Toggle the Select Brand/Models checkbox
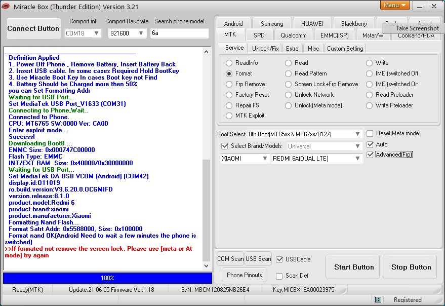This screenshot has height=306, width=445. tap(225, 146)
